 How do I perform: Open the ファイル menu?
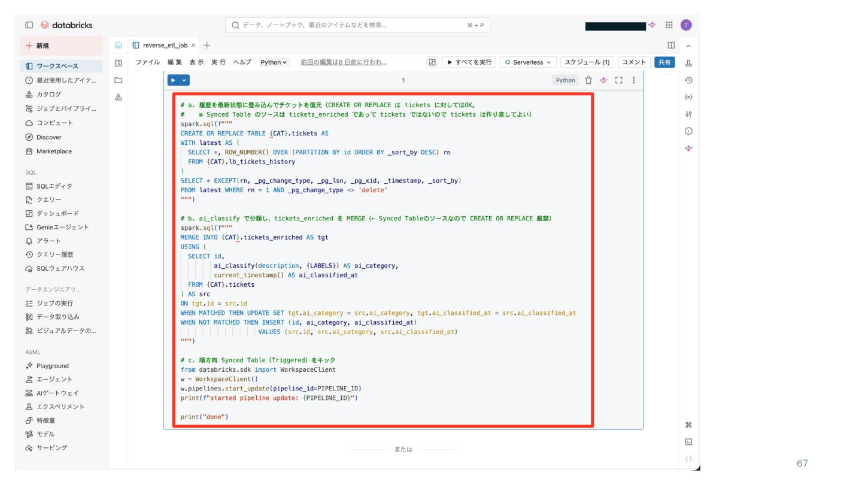tap(148, 62)
